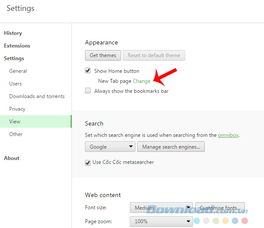Enable Always show the bookmarks bar
The width and height of the screenshot is (264, 228).
click(88, 91)
